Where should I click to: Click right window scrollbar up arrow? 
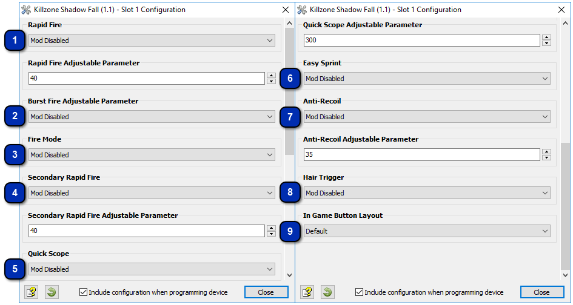[x=565, y=23]
